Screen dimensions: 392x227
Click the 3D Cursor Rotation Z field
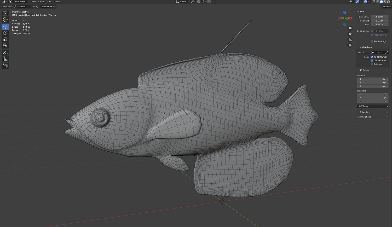pos(373,102)
